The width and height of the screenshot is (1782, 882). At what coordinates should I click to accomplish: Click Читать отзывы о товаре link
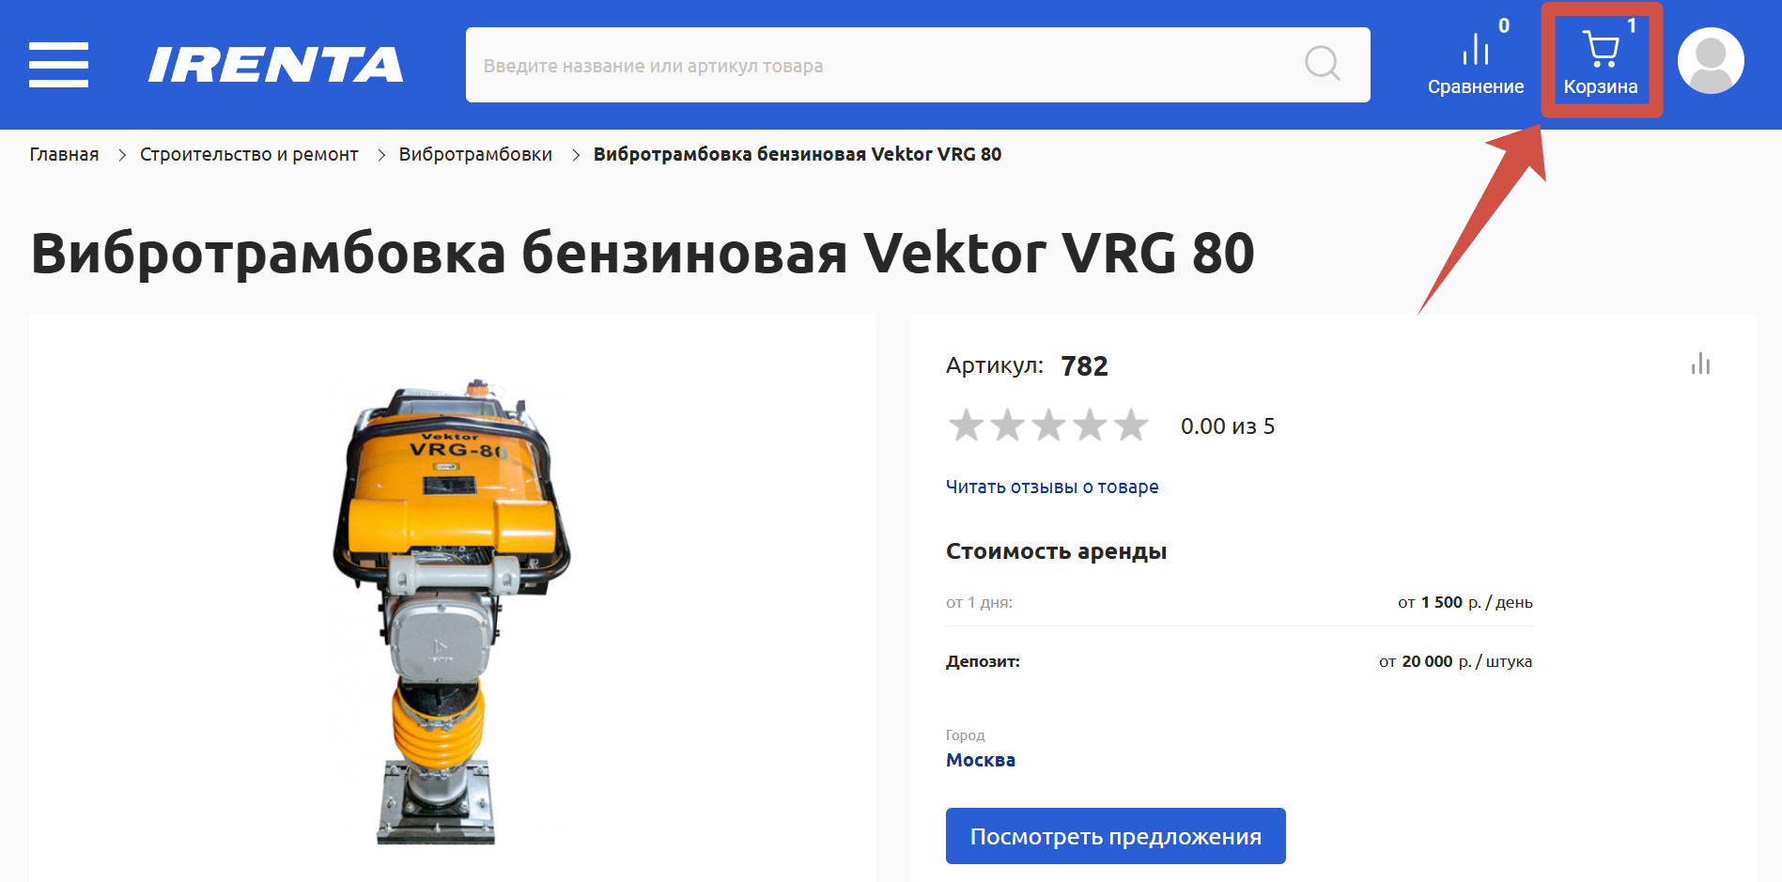point(1052,487)
